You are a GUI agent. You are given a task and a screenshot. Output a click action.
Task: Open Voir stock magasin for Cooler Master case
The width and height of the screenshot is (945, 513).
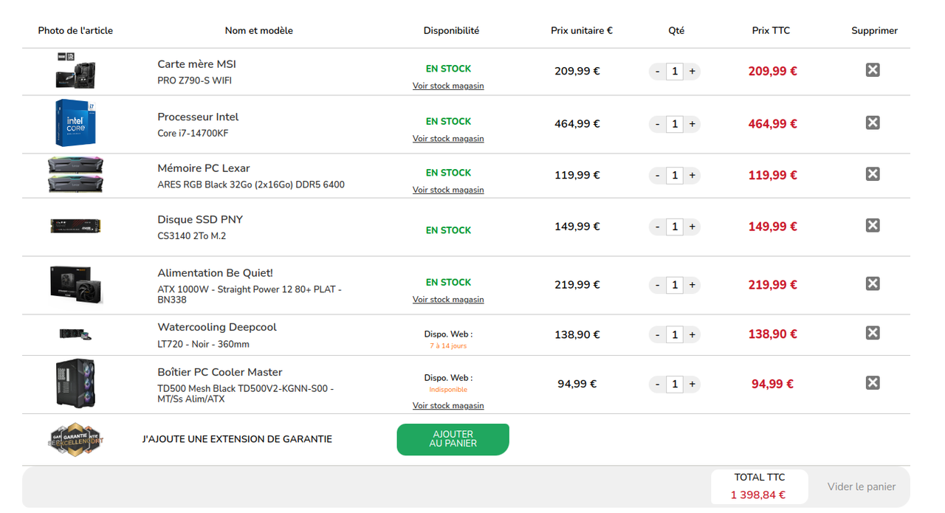[x=448, y=405]
